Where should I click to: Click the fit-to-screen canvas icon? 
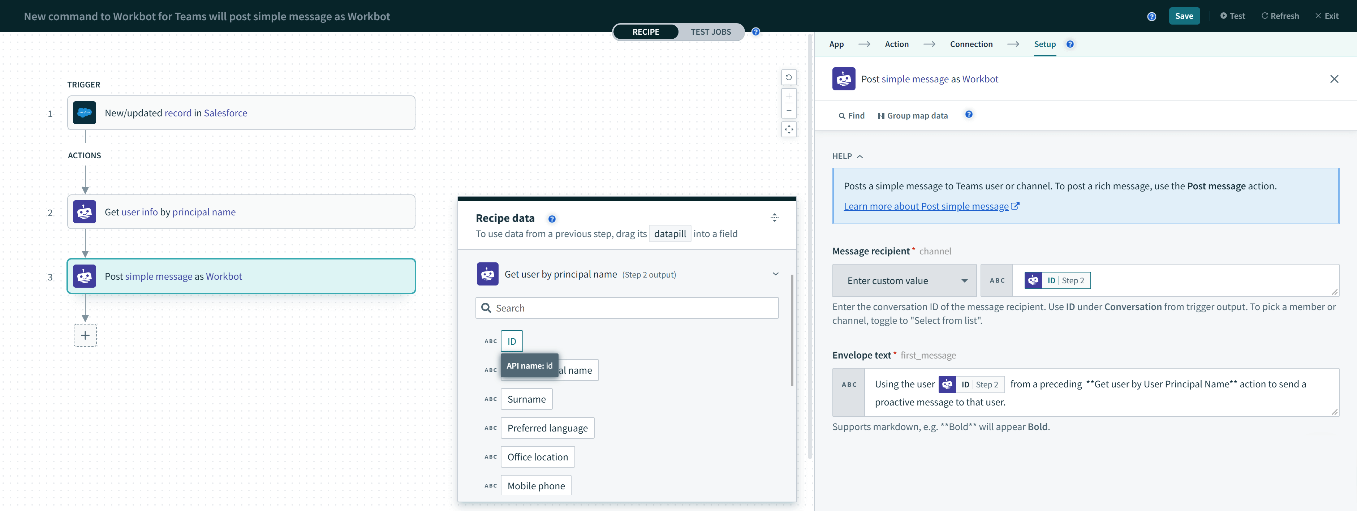(789, 129)
